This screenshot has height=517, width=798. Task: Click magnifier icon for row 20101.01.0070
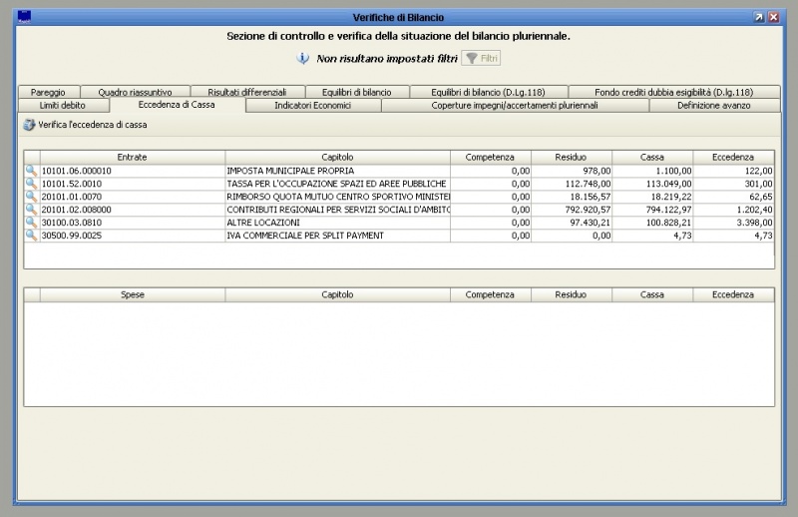(x=31, y=197)
